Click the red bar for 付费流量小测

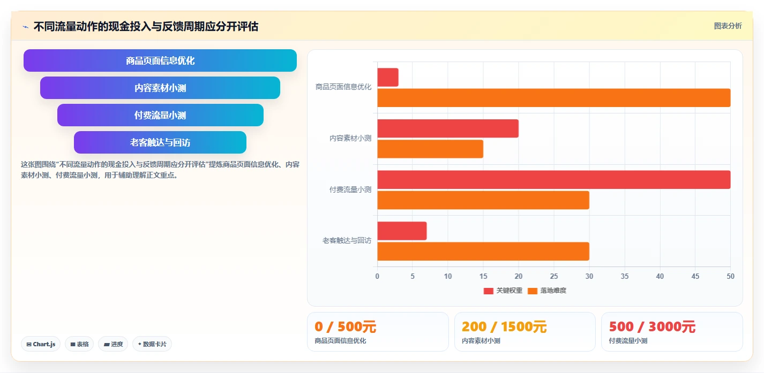pyautogui.click(x=554, y=179)
